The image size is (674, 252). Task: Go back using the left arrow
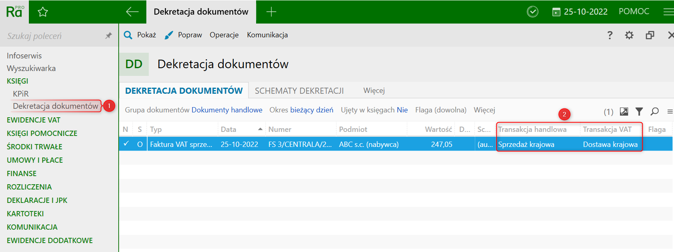(x=132, y=12)
